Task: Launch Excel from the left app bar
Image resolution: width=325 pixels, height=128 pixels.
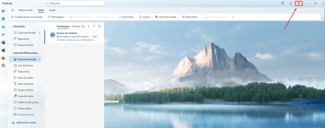Action: pos(3,50)
